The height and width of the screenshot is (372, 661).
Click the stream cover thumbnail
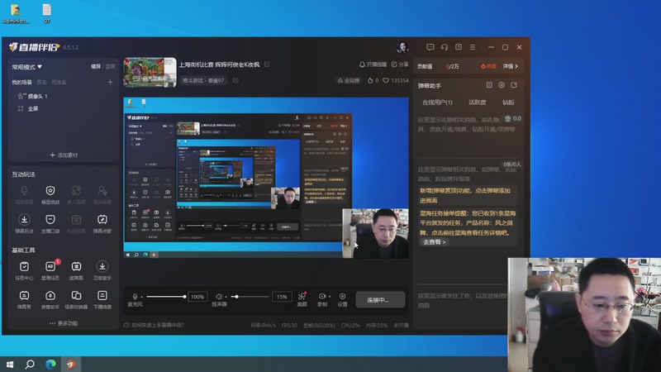150,72
